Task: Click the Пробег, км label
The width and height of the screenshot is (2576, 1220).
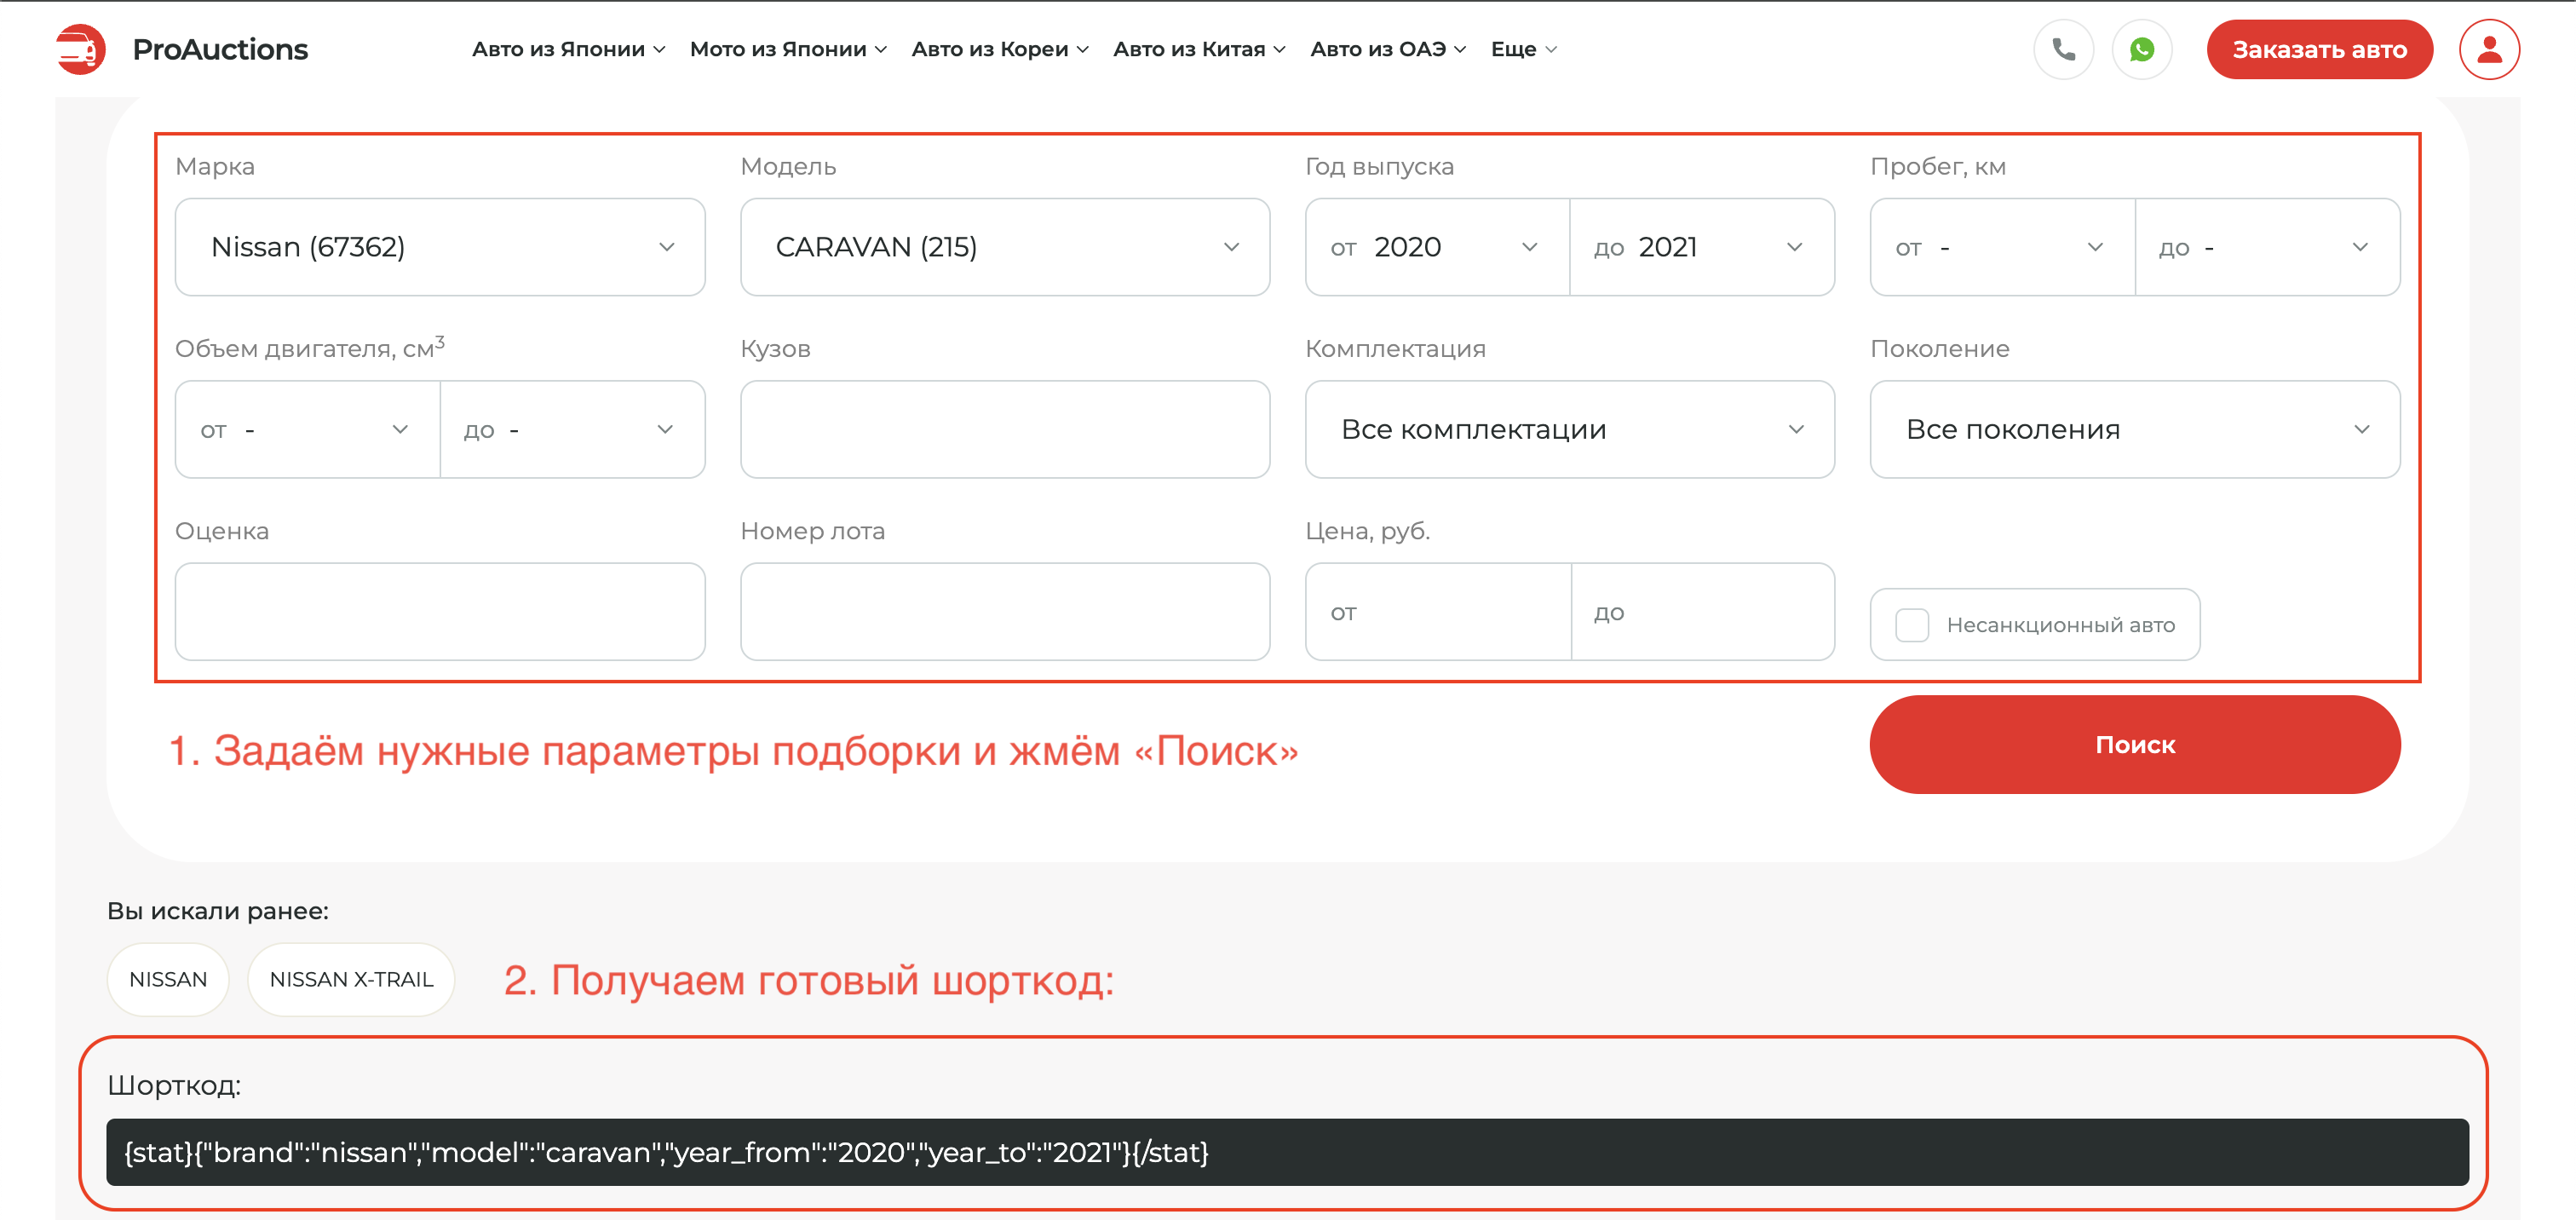Action: coord(1938,167)
